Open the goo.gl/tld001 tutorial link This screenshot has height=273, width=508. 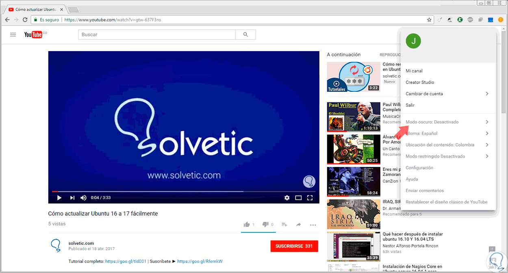[x=126, y=261]
